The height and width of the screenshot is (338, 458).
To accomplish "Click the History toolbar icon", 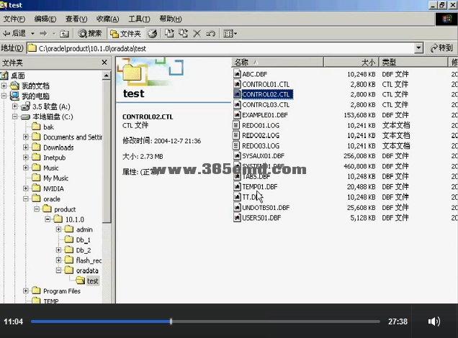I will coord(152,34).
